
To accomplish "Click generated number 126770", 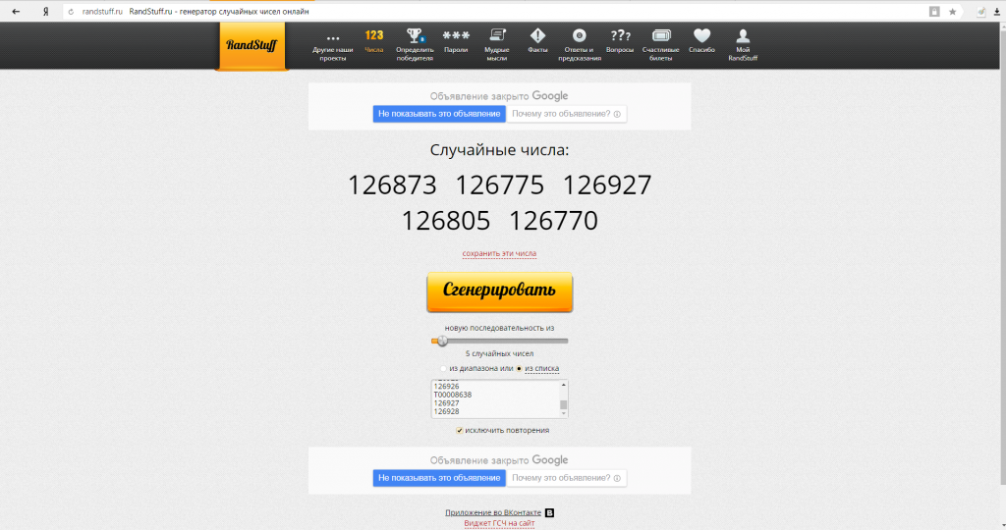I will tap(554, 221).
